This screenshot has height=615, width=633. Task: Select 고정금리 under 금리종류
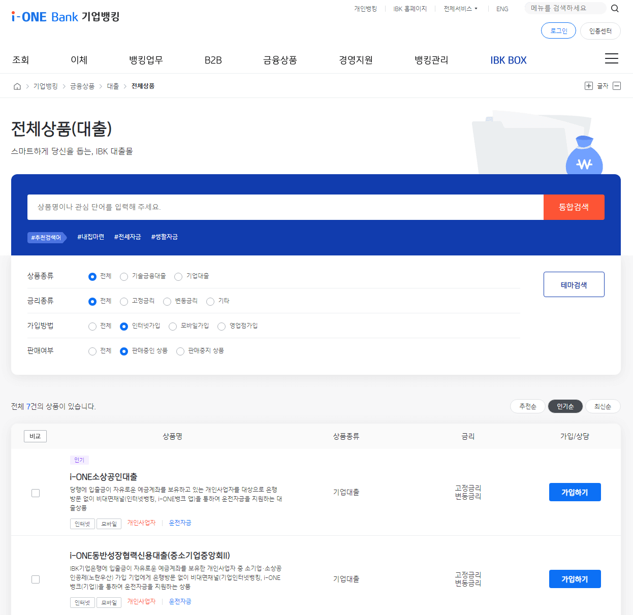[124, 301]
